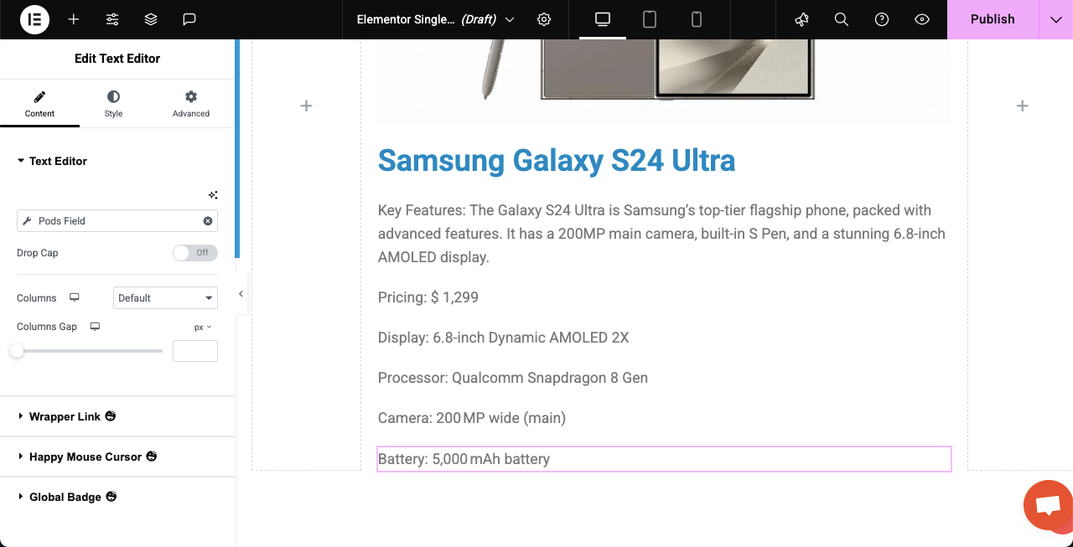Viewport: 1073px width, 547px height.
Task: Preview changes with the eye icon
Action: 922,19
